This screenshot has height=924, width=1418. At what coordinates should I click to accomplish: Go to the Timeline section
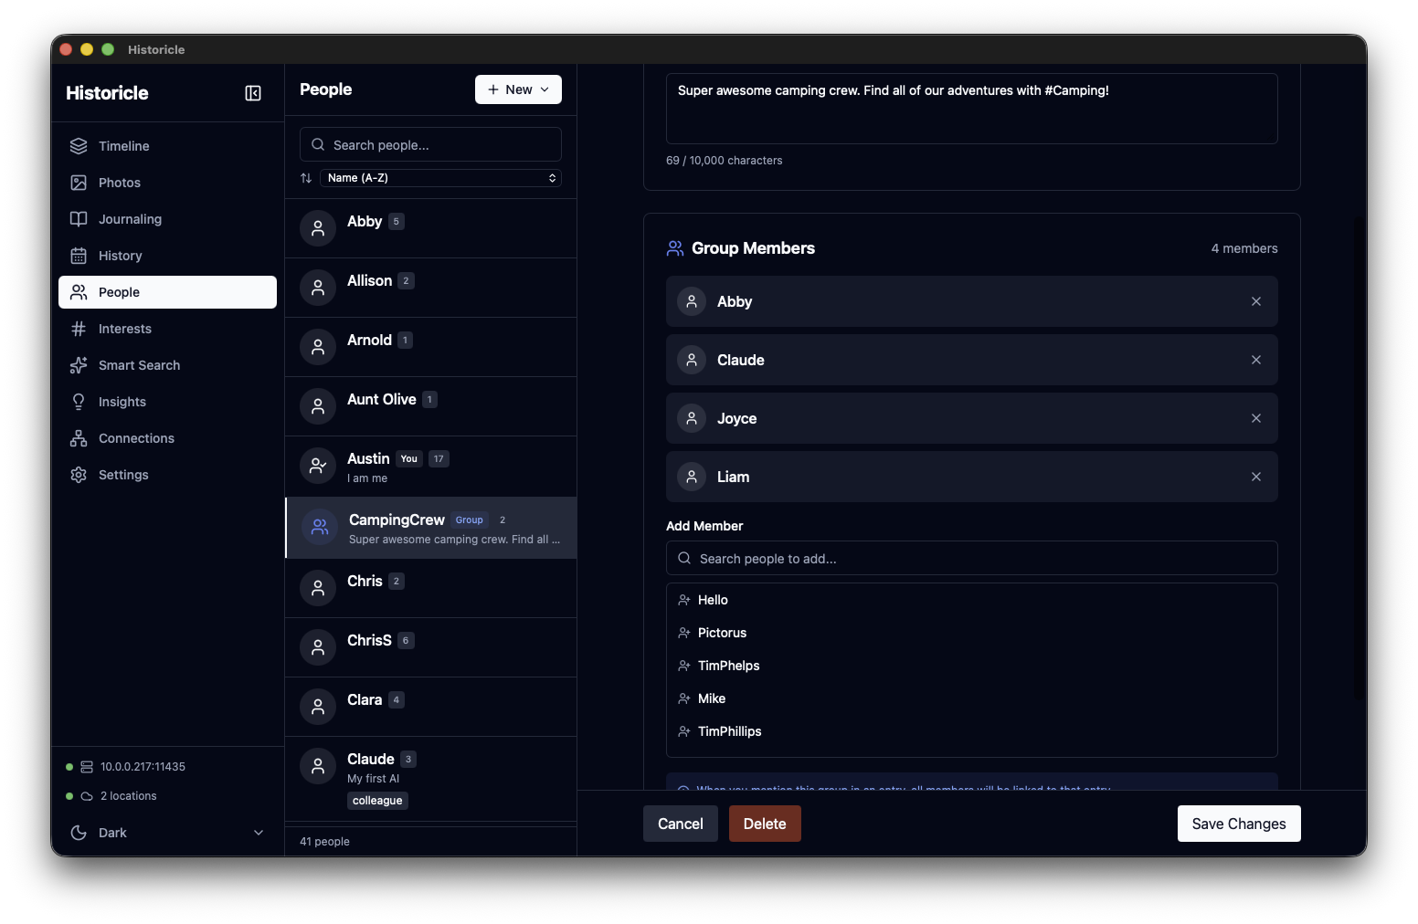click(x=123, y=146)
